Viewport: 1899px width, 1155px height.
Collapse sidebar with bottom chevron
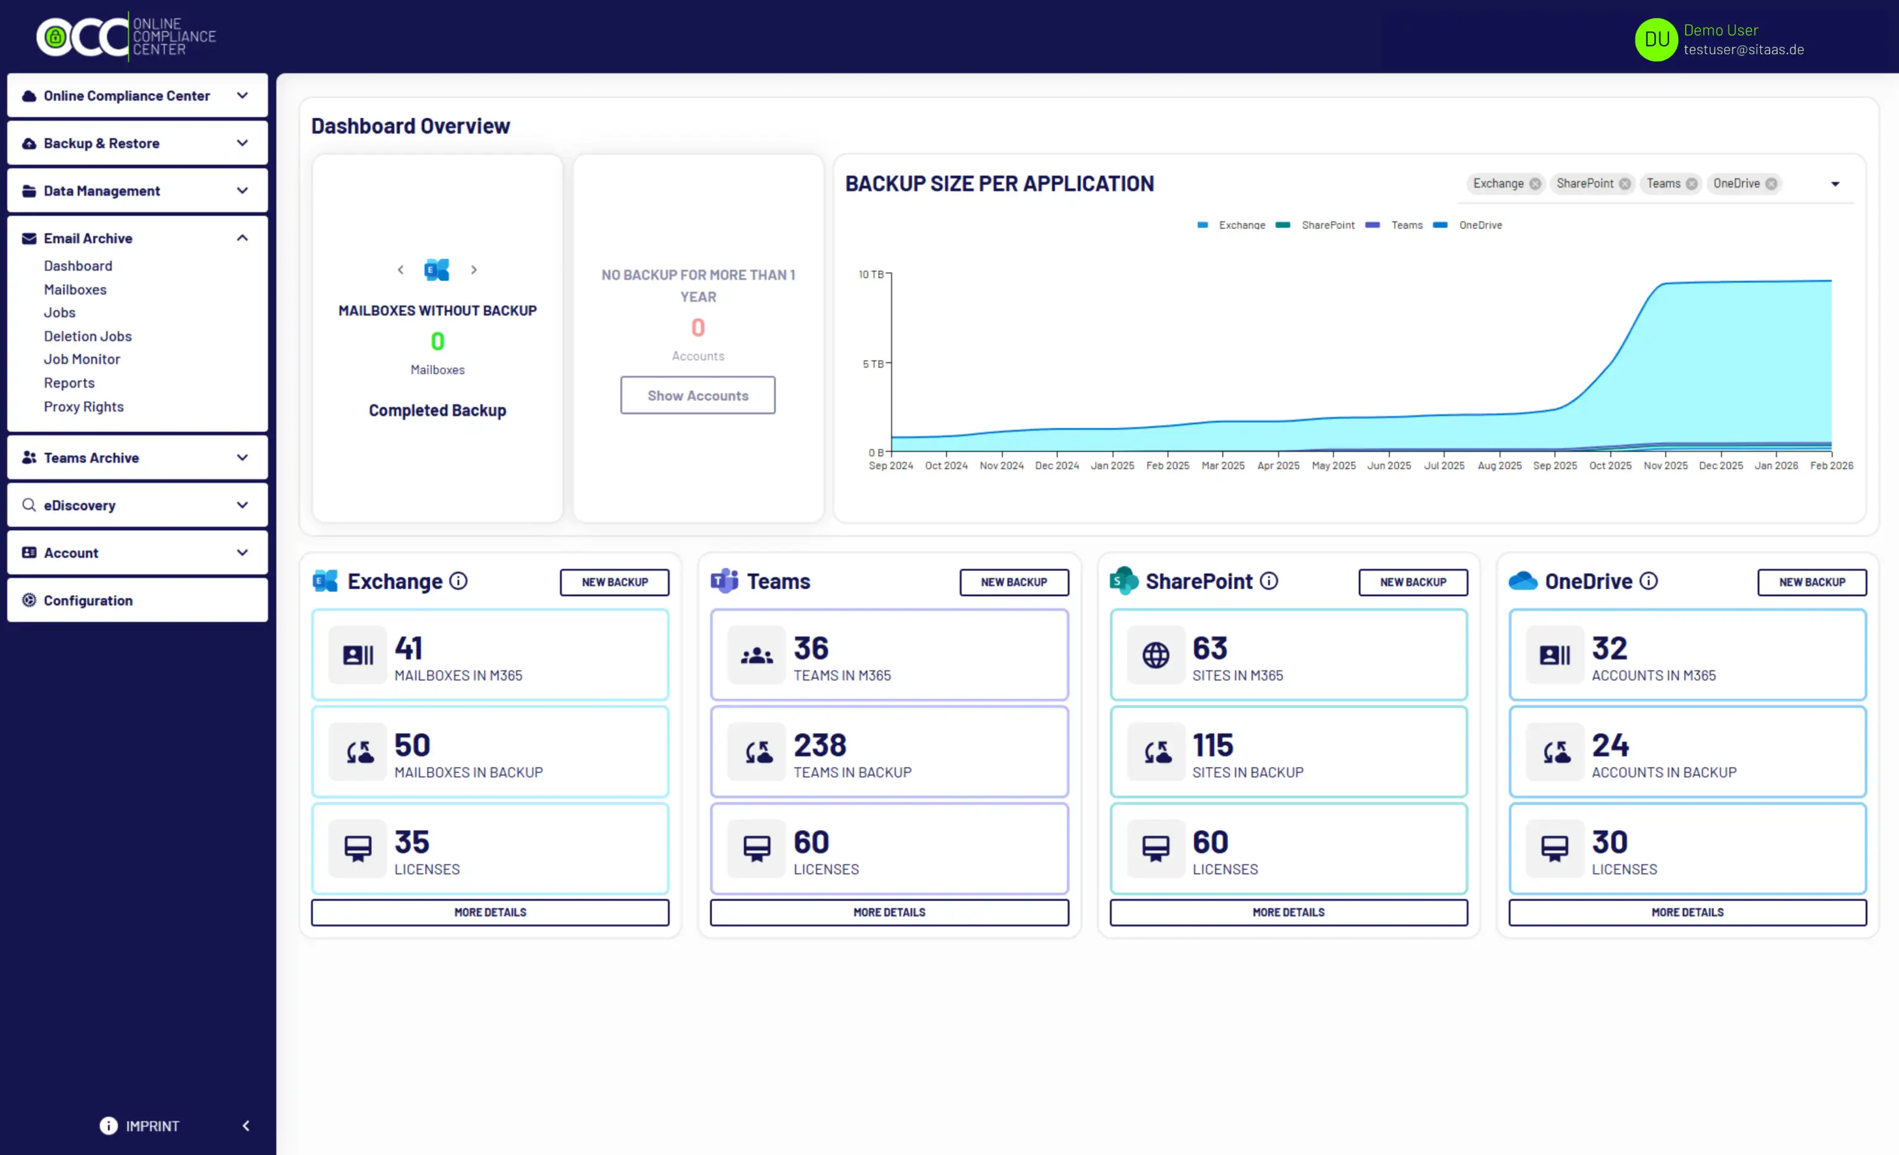point(246,1125)
